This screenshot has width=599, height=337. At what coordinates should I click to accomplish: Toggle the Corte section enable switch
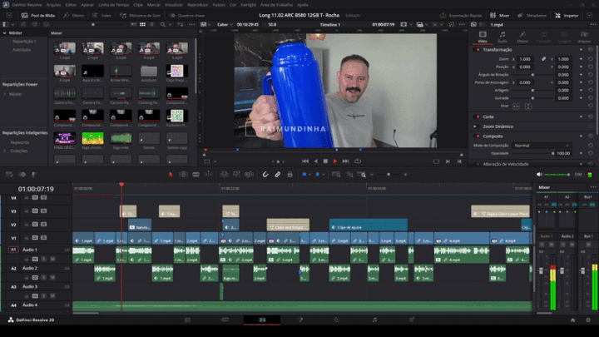pos(475,116)
